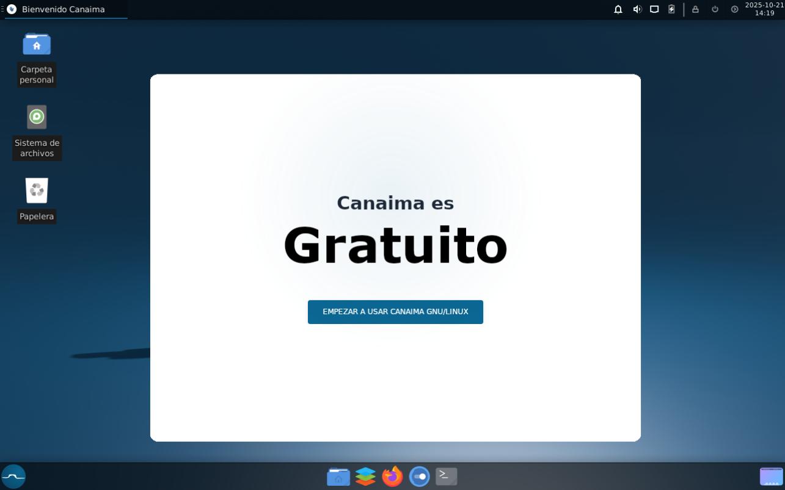Open the battery power manager icon

pos(671,9)
